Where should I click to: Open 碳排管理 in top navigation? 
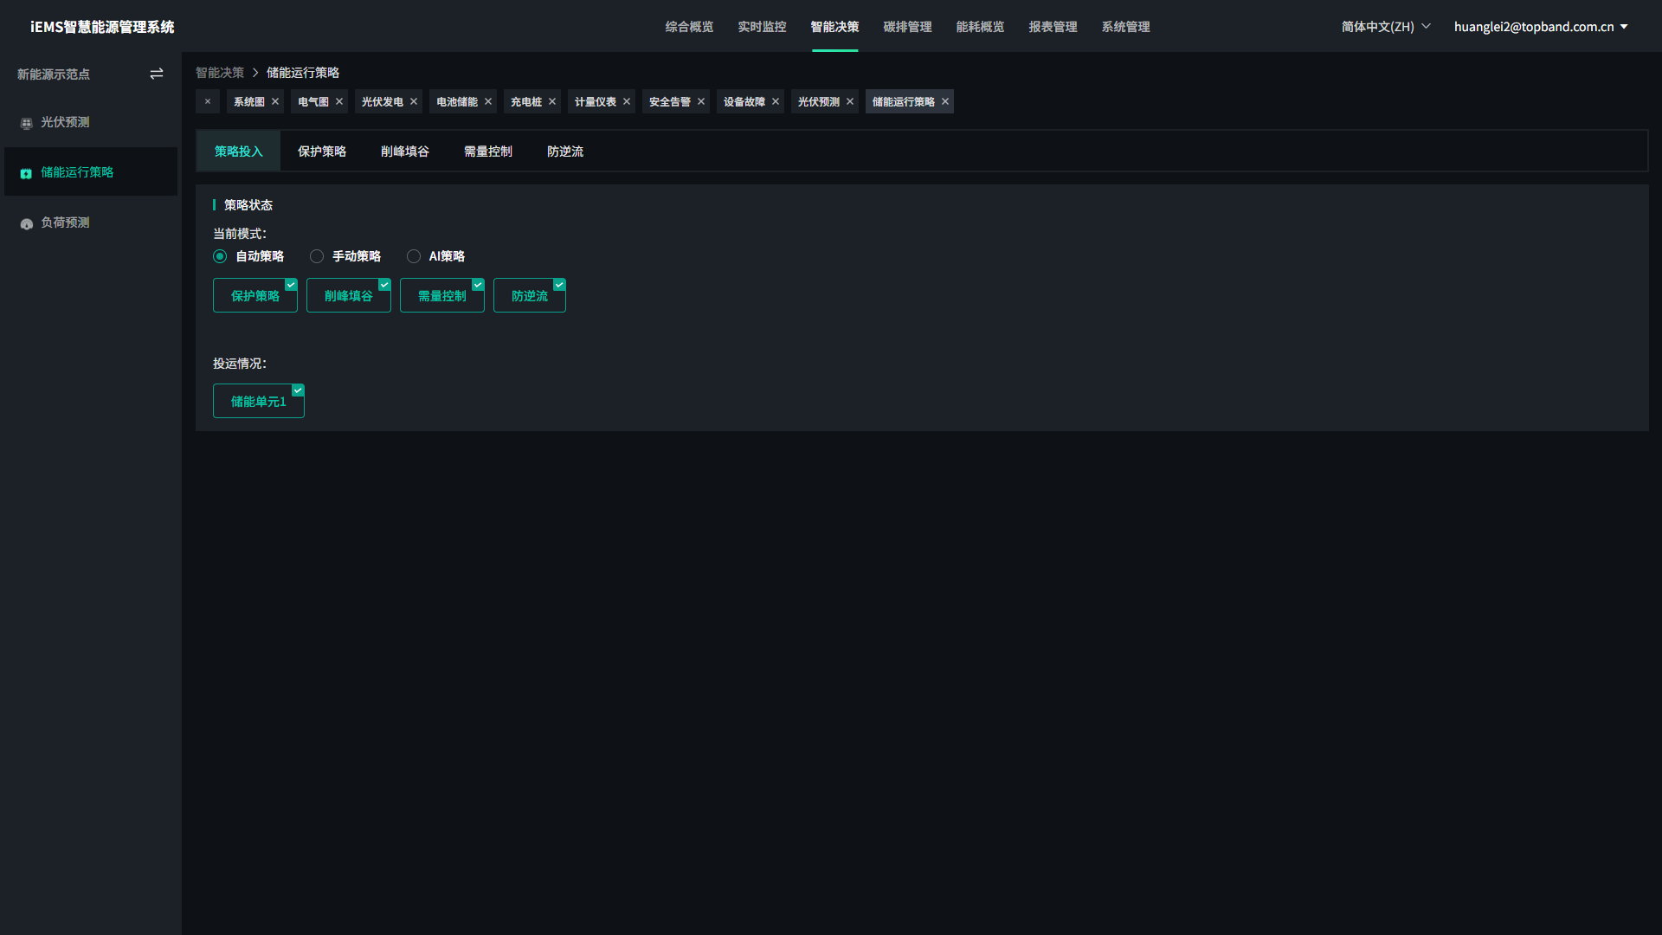(907, 27)
